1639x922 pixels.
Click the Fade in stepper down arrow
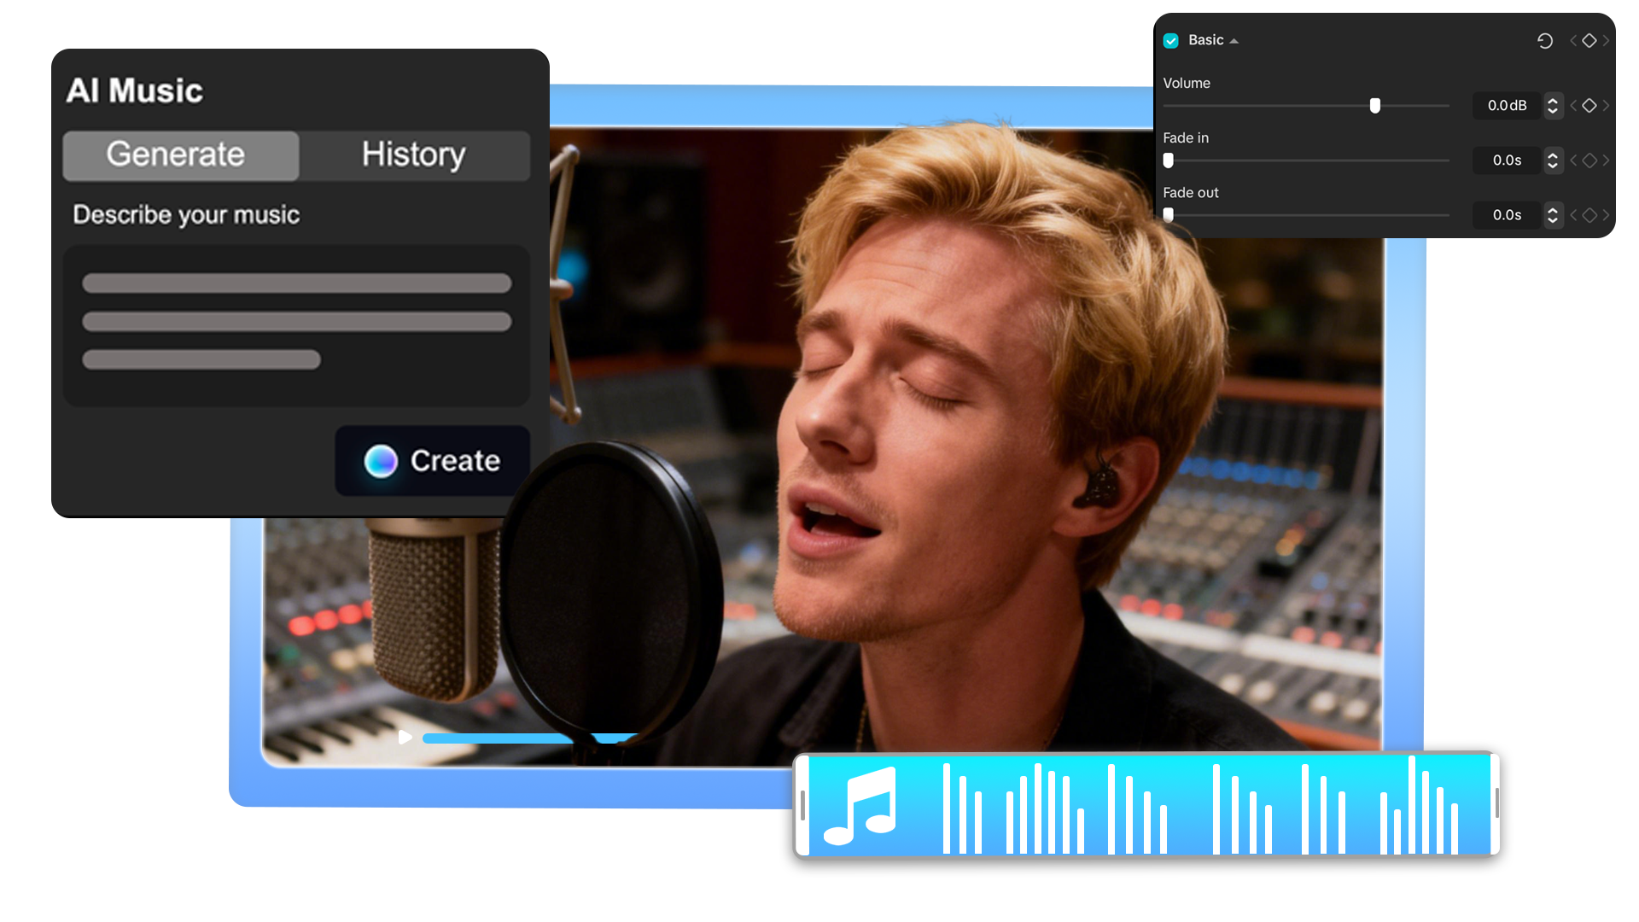pos(1553,166)
